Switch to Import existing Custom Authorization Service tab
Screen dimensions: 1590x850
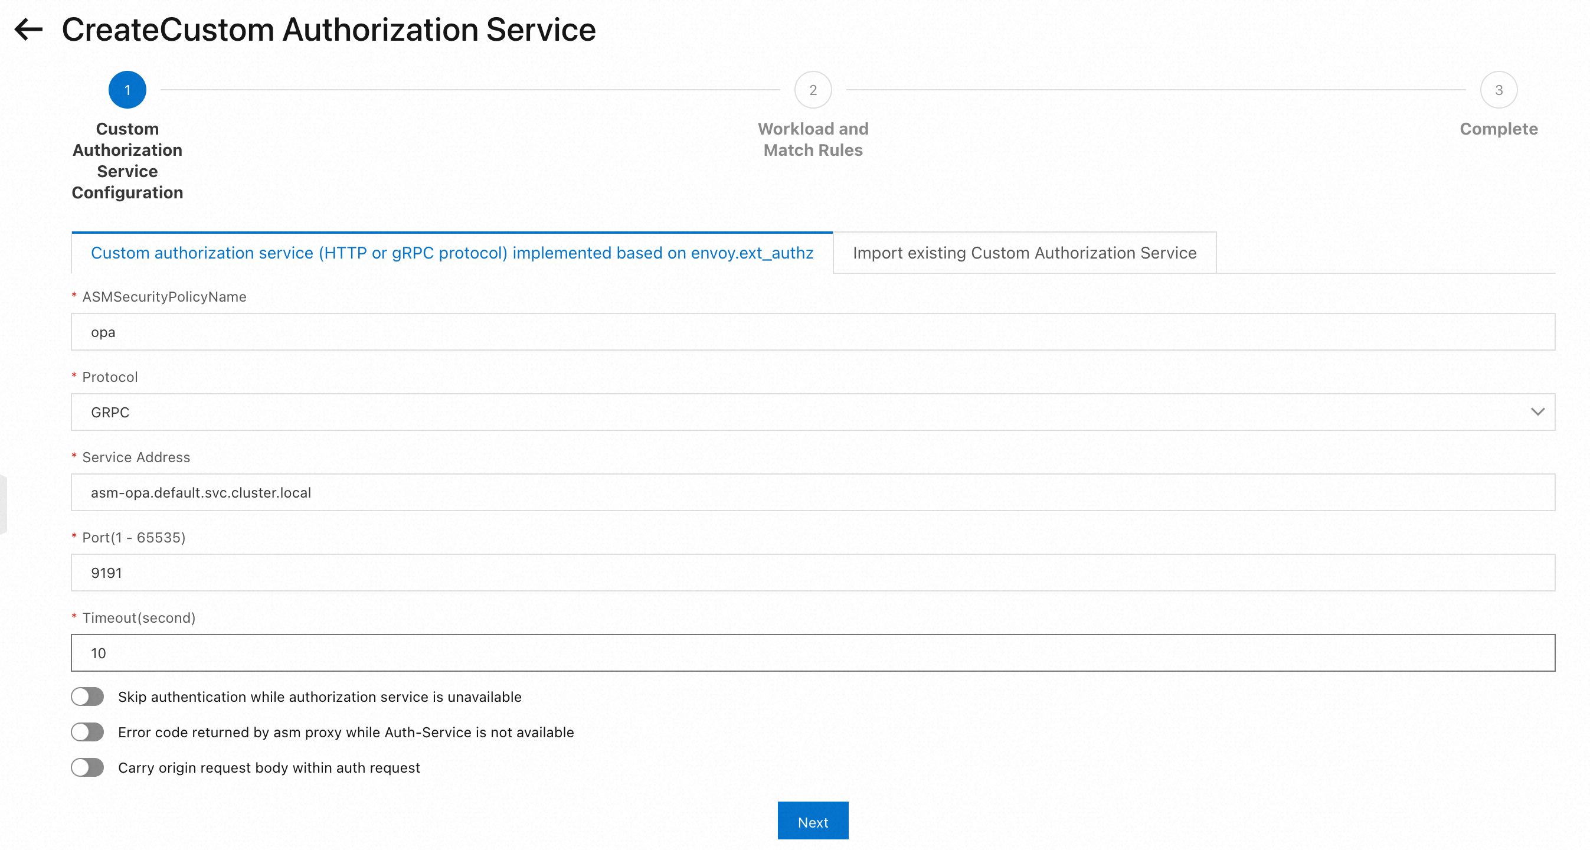pos(1024,253)
